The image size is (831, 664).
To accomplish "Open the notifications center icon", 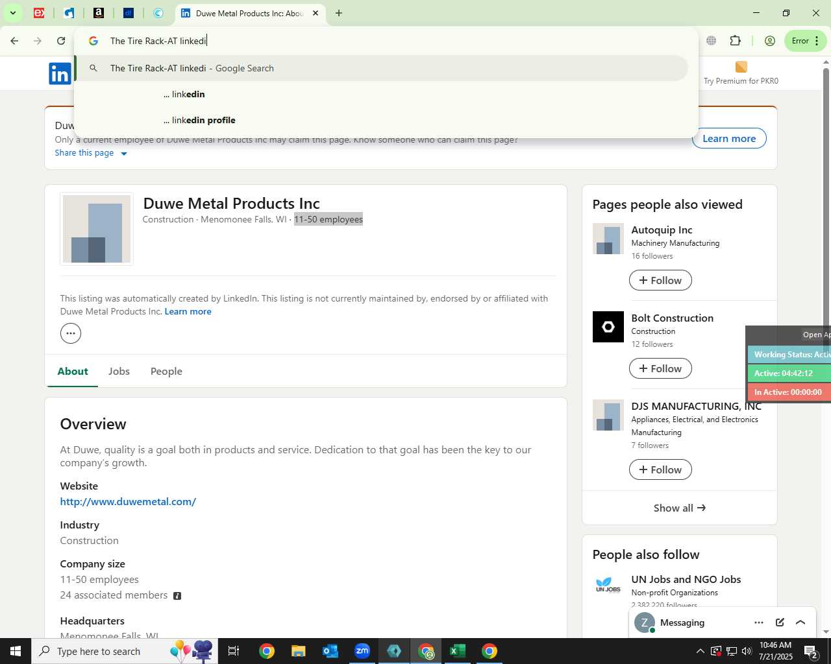I will pos(812,651).
